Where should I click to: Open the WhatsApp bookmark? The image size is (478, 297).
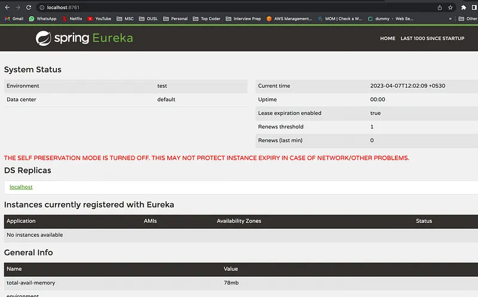(x=42, y=19)
